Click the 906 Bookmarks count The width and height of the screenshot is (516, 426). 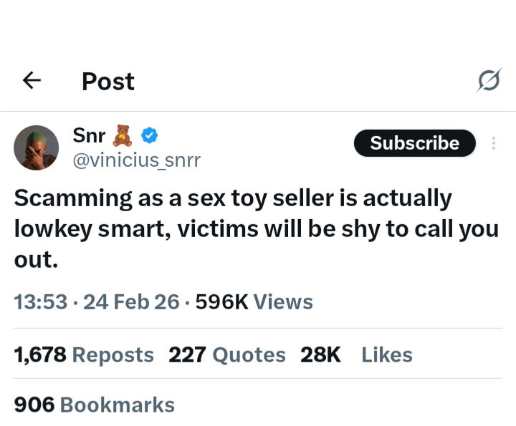pyautogui.click(x=95, y=405)
